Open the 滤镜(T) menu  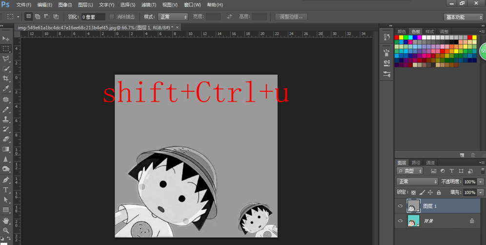[148, 5]
